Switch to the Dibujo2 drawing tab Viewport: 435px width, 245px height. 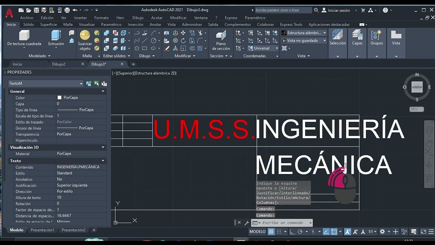click(x=58, y=64)
